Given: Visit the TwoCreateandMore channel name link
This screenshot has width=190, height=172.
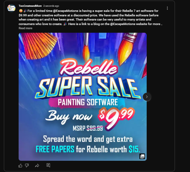Looking at the screenshot, I should (x=30, y=6).
